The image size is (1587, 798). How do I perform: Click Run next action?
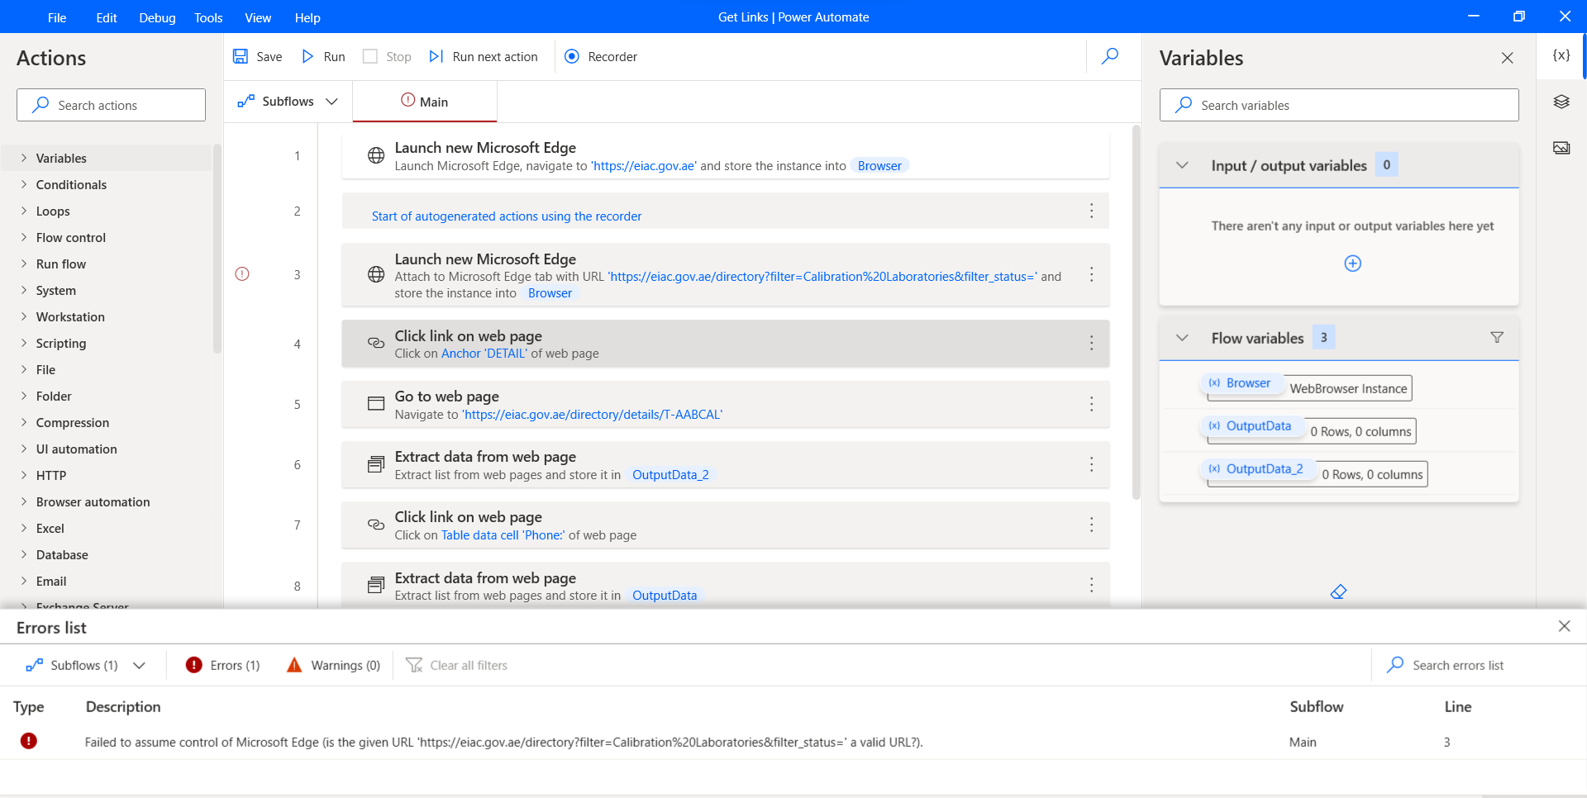(484, 56)
